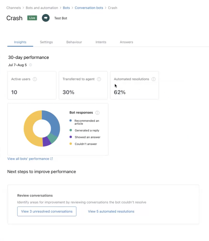Click the purple segment of donut chart
The height and width of the screenshot is (241, 209).
pos(46,142)
